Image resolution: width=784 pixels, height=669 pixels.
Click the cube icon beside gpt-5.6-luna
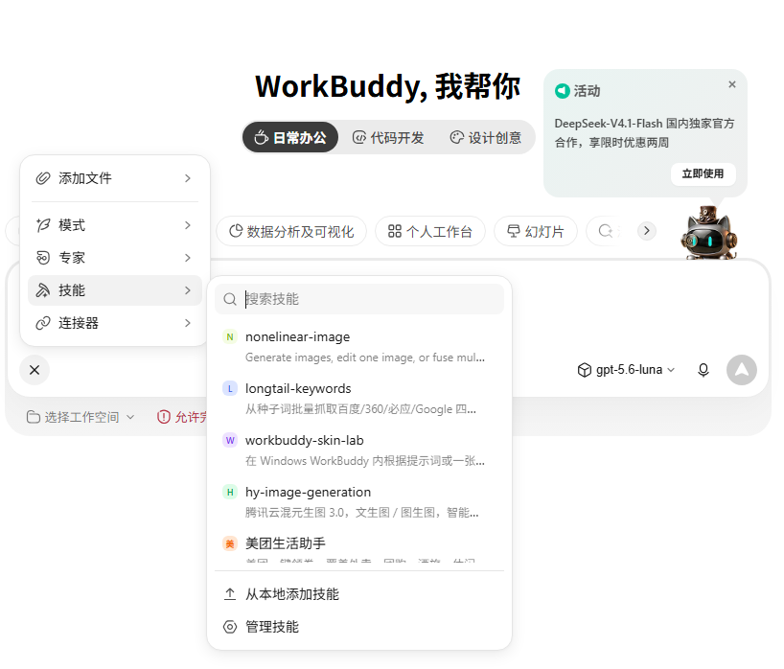(584, 370)
